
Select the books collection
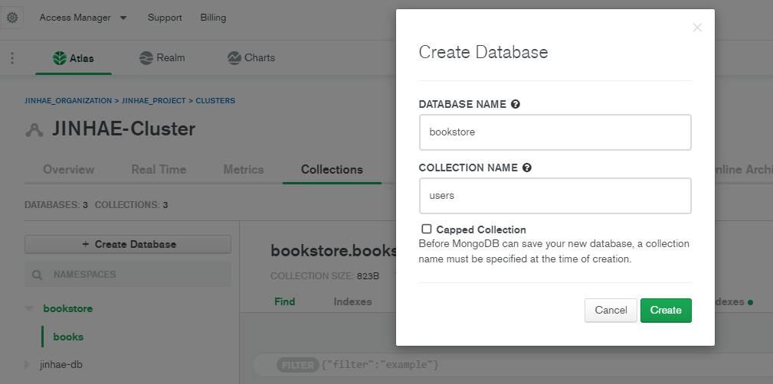(x=68, y=337)
